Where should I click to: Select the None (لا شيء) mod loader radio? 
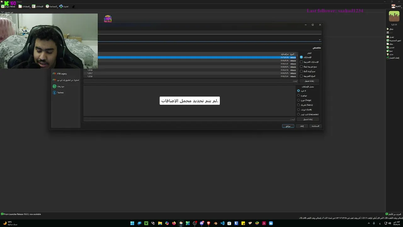(298, 91)
